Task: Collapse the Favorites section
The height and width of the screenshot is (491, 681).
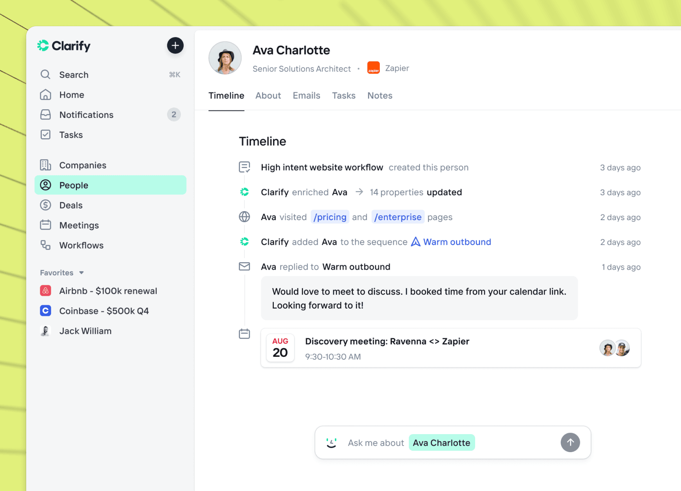Action: point(81,273)
